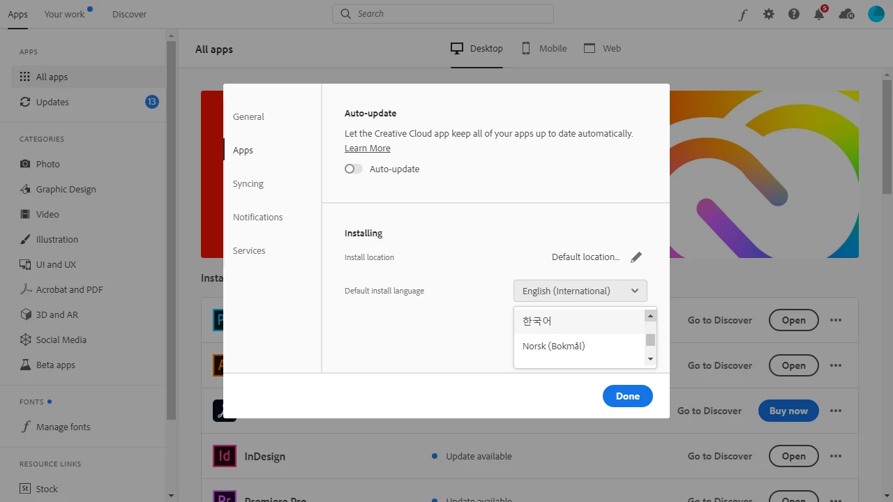Open settings gear icon in header
The width and height of the screenshot is (893, 502).
(769, 14)
